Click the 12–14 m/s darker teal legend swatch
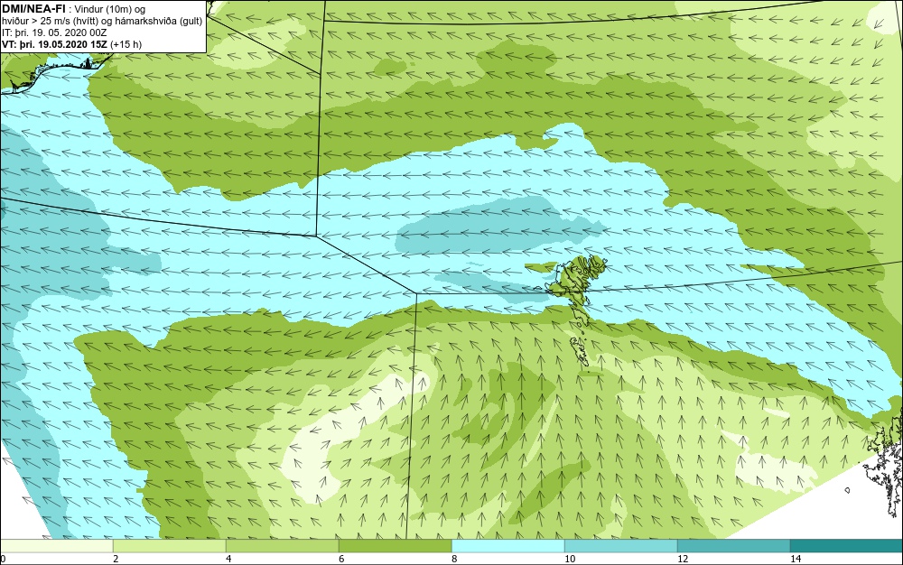 point(733,545)
